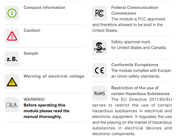Select the "Caution!" heading text
Screen dimensions: 177x138
pyautogui.click(x=32, y=30)
